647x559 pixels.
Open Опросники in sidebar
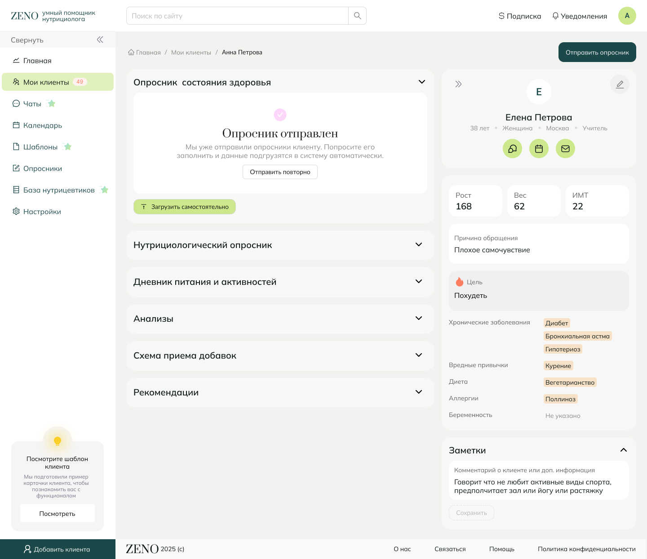(x=58, y=169)
